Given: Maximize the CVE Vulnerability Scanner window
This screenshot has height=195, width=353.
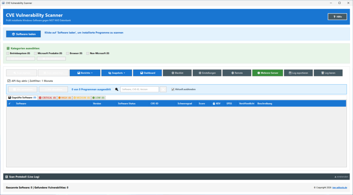Looking at the screenshot, I should 340,3.
